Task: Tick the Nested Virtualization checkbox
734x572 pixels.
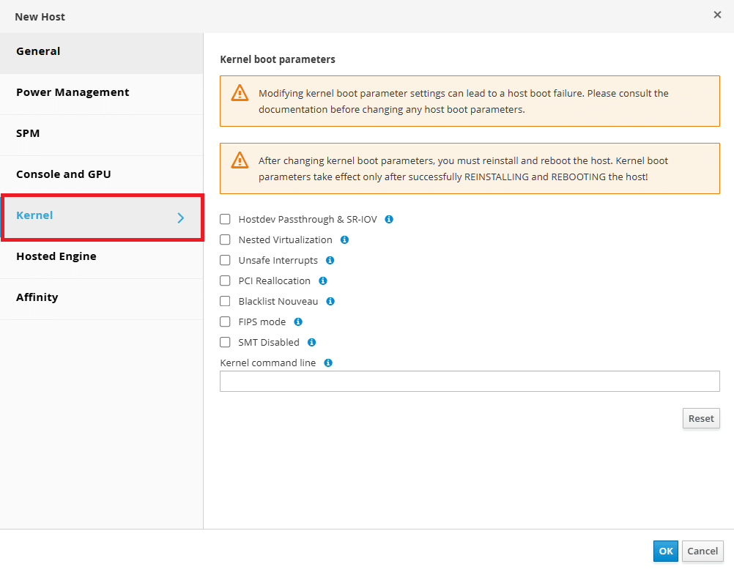Action: (225, 239)
